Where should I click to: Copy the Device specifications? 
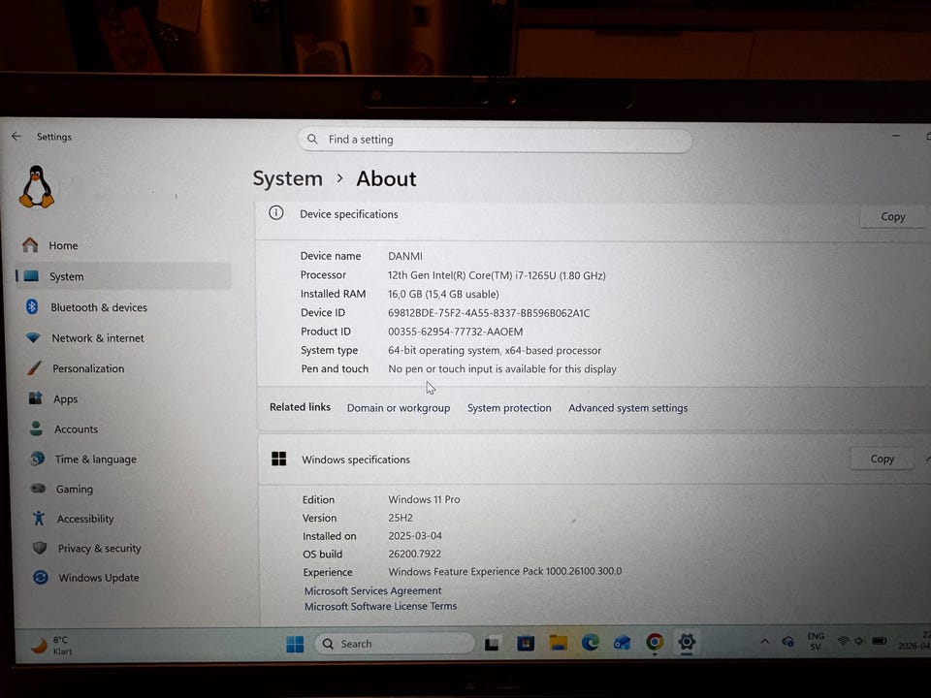[892, 216]
